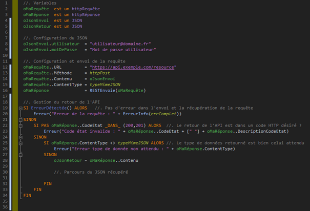Click the "Gestion du retour de l'API" comment

[61, 102]
